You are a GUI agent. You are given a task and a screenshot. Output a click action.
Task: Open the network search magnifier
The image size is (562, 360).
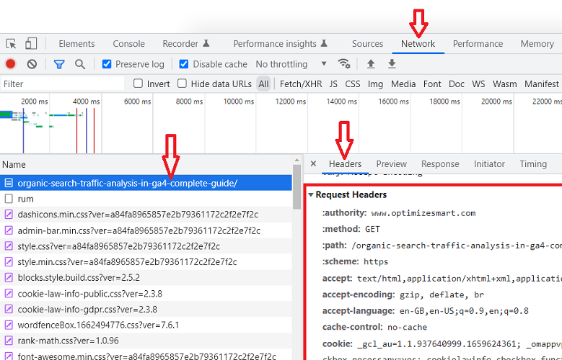tap(80, 64)
